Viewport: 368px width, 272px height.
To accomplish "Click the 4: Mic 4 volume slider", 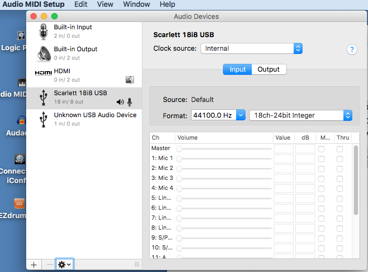I will coord(224,188).
